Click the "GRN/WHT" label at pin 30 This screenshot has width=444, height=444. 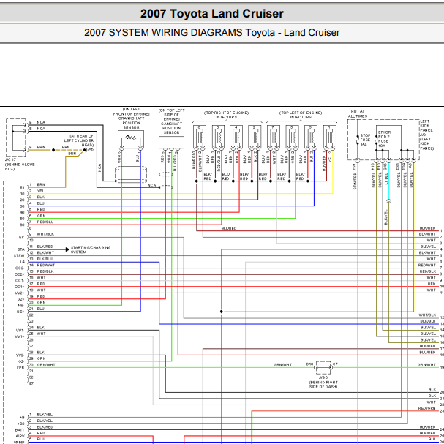(x=46, y=365)
